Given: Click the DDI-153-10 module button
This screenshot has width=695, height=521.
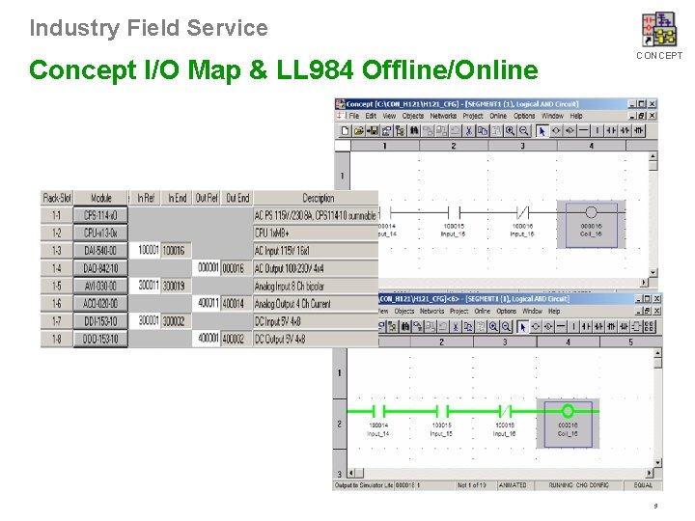Looking at the screenshot, I should 100,321.
